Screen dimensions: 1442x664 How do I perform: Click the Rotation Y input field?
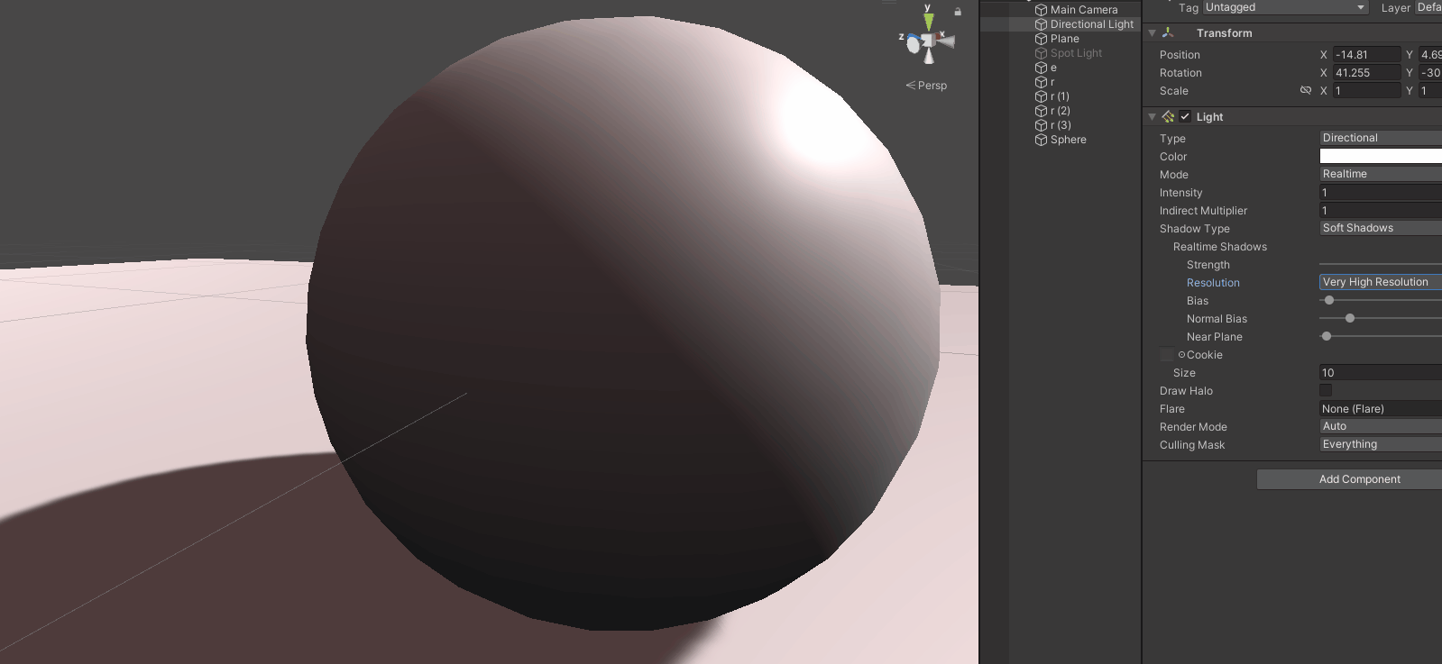coord(1430,73)
